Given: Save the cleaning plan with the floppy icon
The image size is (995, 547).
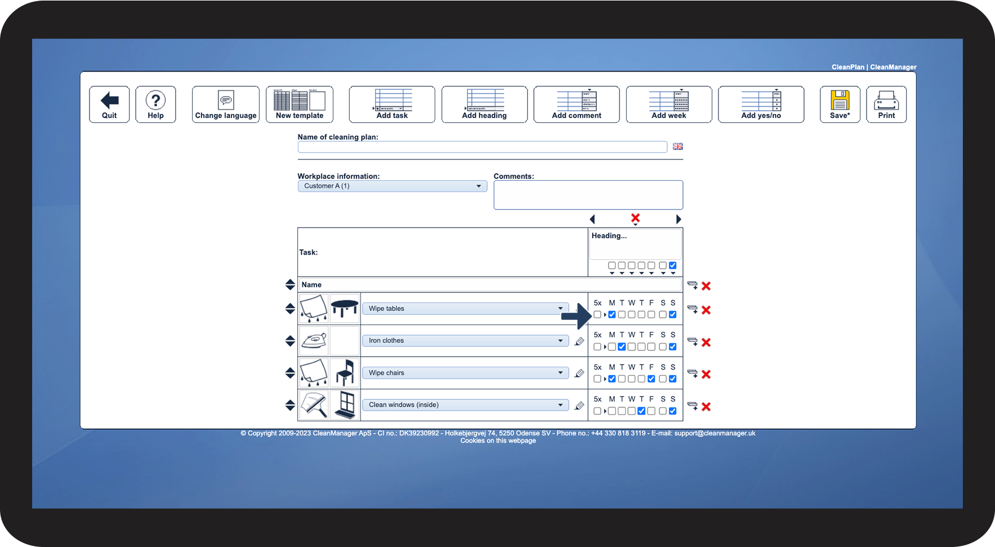Looking at the screenshot, I should click(x=840, y=104).
